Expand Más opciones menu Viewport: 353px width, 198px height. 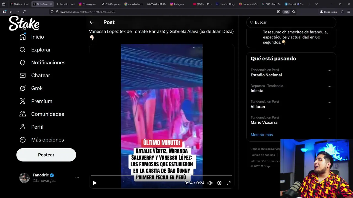tap(42, 140)
